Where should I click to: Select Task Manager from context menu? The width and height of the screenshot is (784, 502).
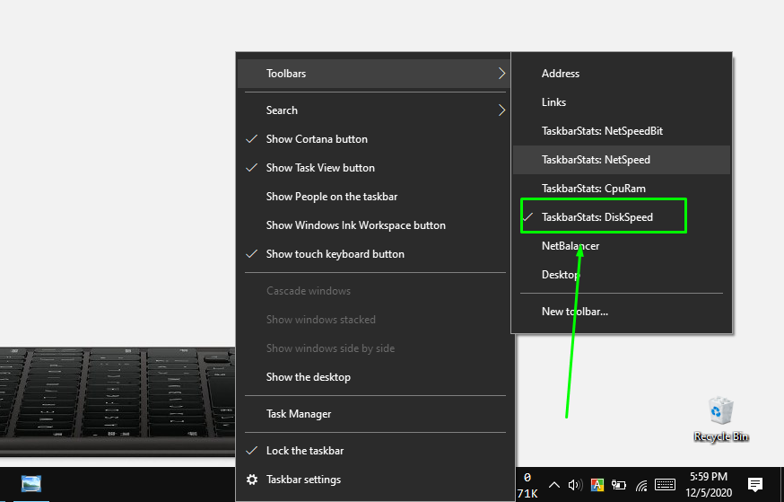pos(299,414)
